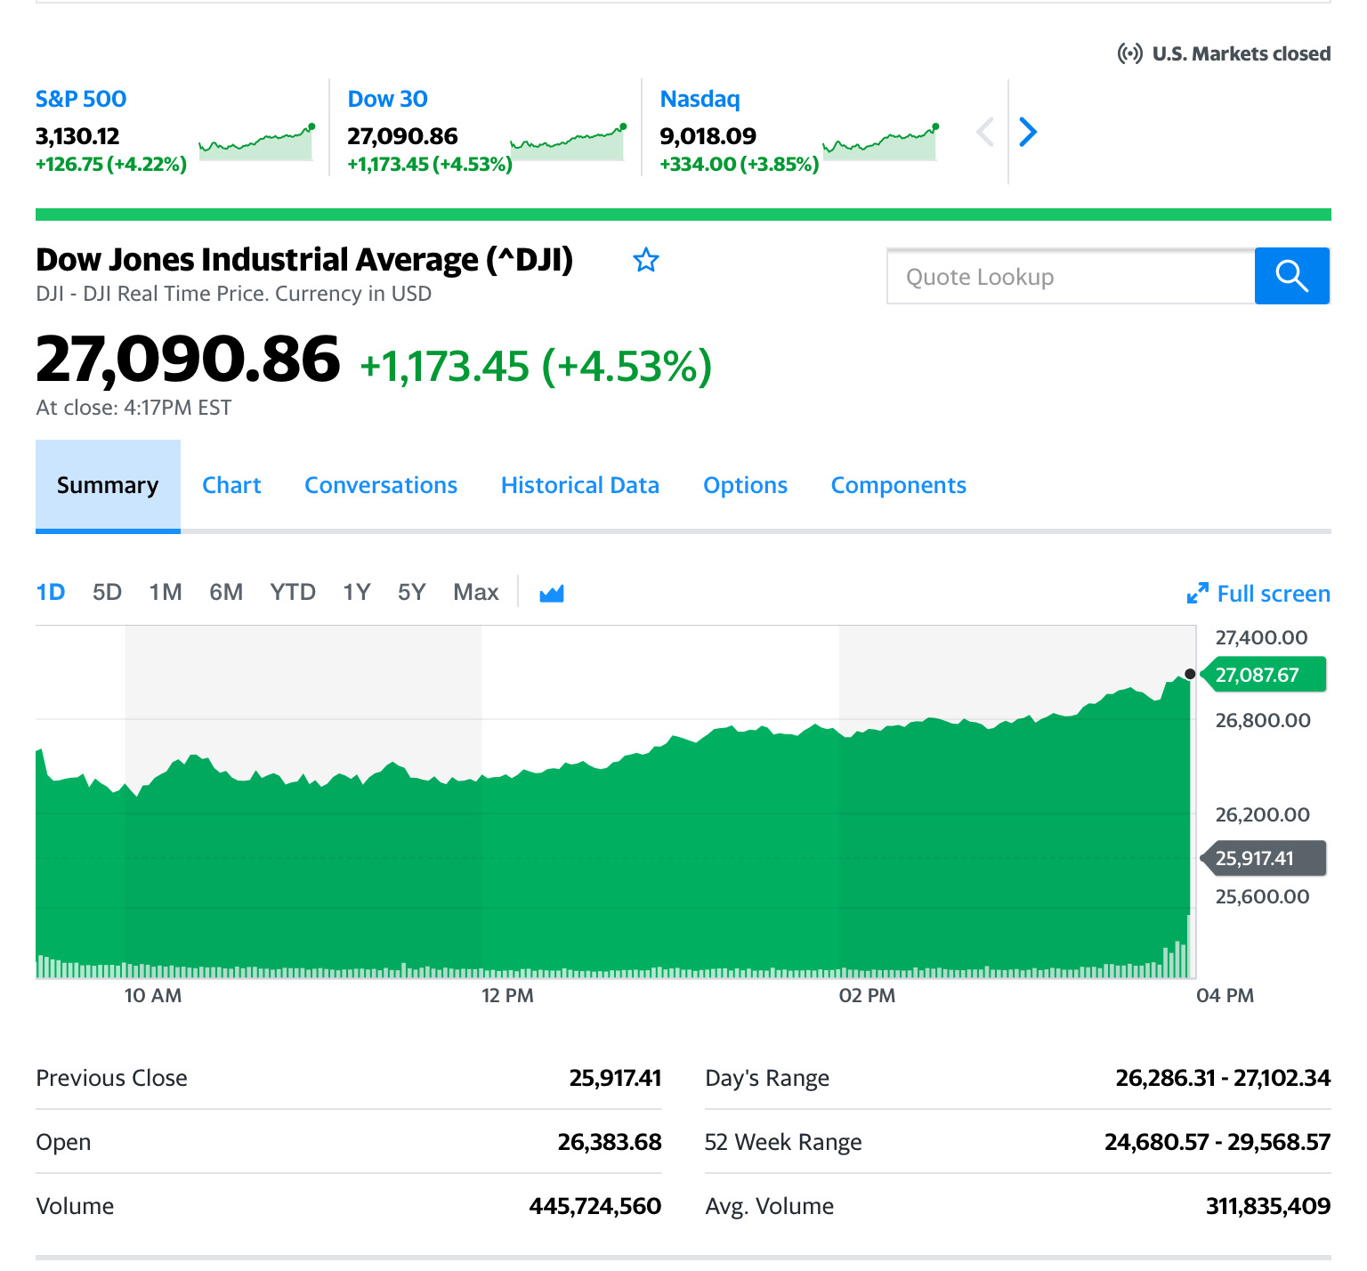Screen dimensions: 1367x1271
Task: Click the Dow Jones Industrial Average title
Action: click(x=304, y=260)
